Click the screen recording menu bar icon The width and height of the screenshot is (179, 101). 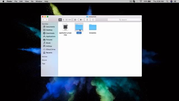[131, 1]
